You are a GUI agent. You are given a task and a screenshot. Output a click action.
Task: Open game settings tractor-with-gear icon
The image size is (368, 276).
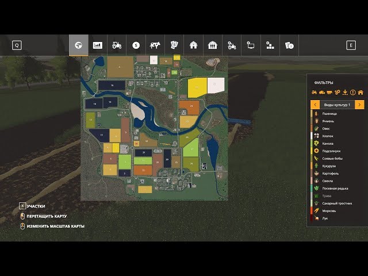point(232,45)
